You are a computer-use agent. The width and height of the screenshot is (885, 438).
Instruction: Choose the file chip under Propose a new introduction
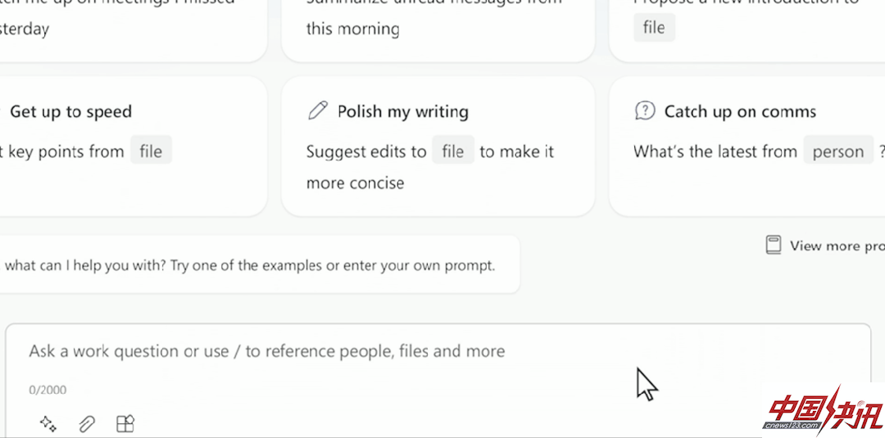click(654, 27)
